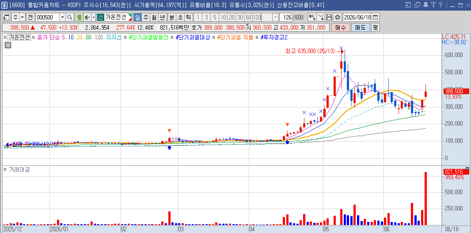Select the 일 daily period button

pyautogui.click(x=137, y=17)
